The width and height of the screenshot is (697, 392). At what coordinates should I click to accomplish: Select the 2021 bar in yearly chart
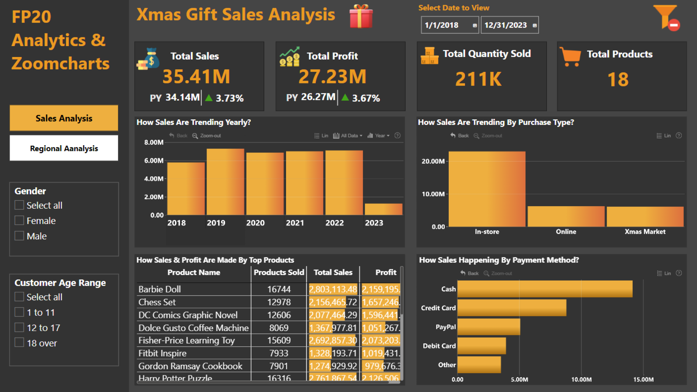pyautogui.click(x=305, y=183)
